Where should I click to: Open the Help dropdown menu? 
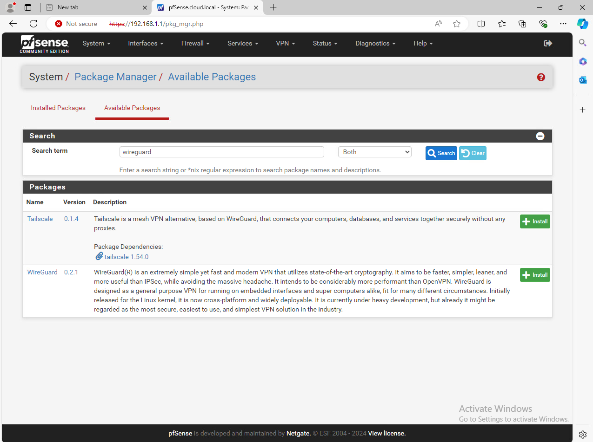click(423, 43)
